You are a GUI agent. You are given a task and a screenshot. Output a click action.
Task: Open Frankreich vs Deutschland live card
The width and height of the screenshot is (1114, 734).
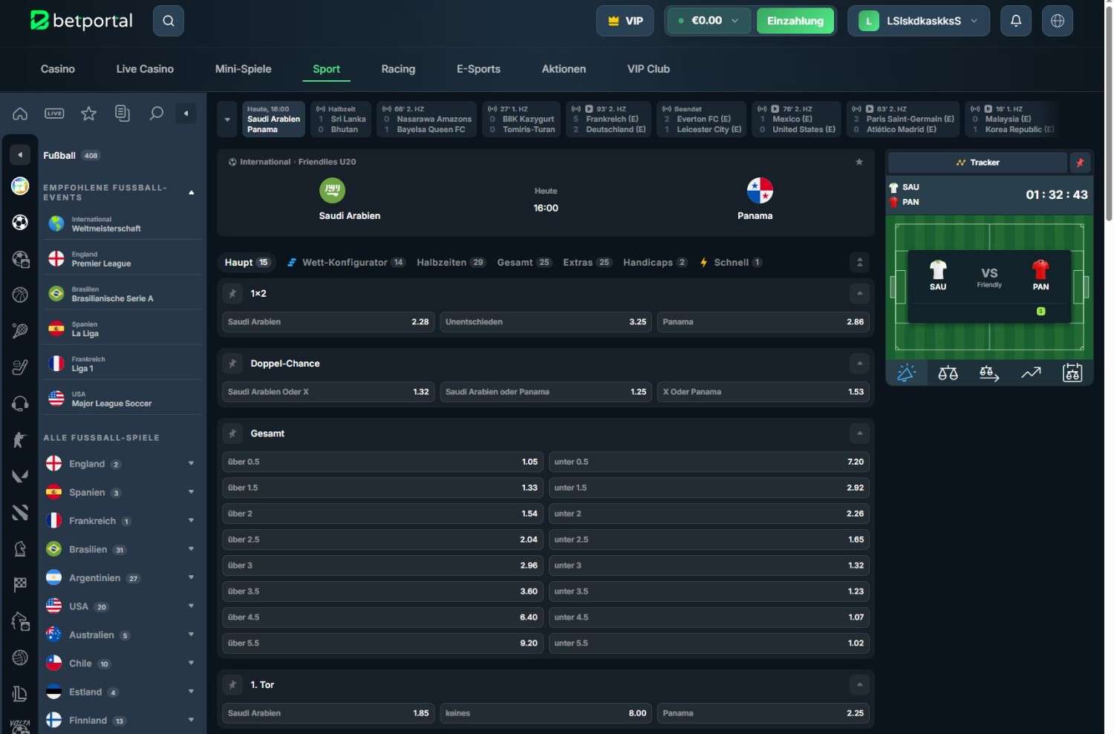[609, 119]
